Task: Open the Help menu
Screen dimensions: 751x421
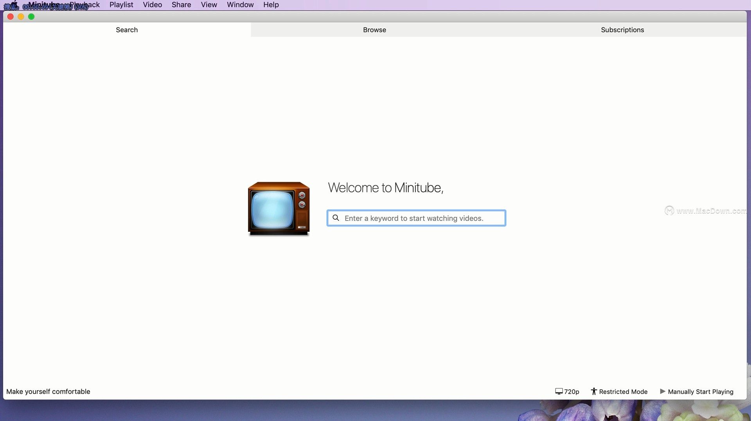Action: pos(271,5)
